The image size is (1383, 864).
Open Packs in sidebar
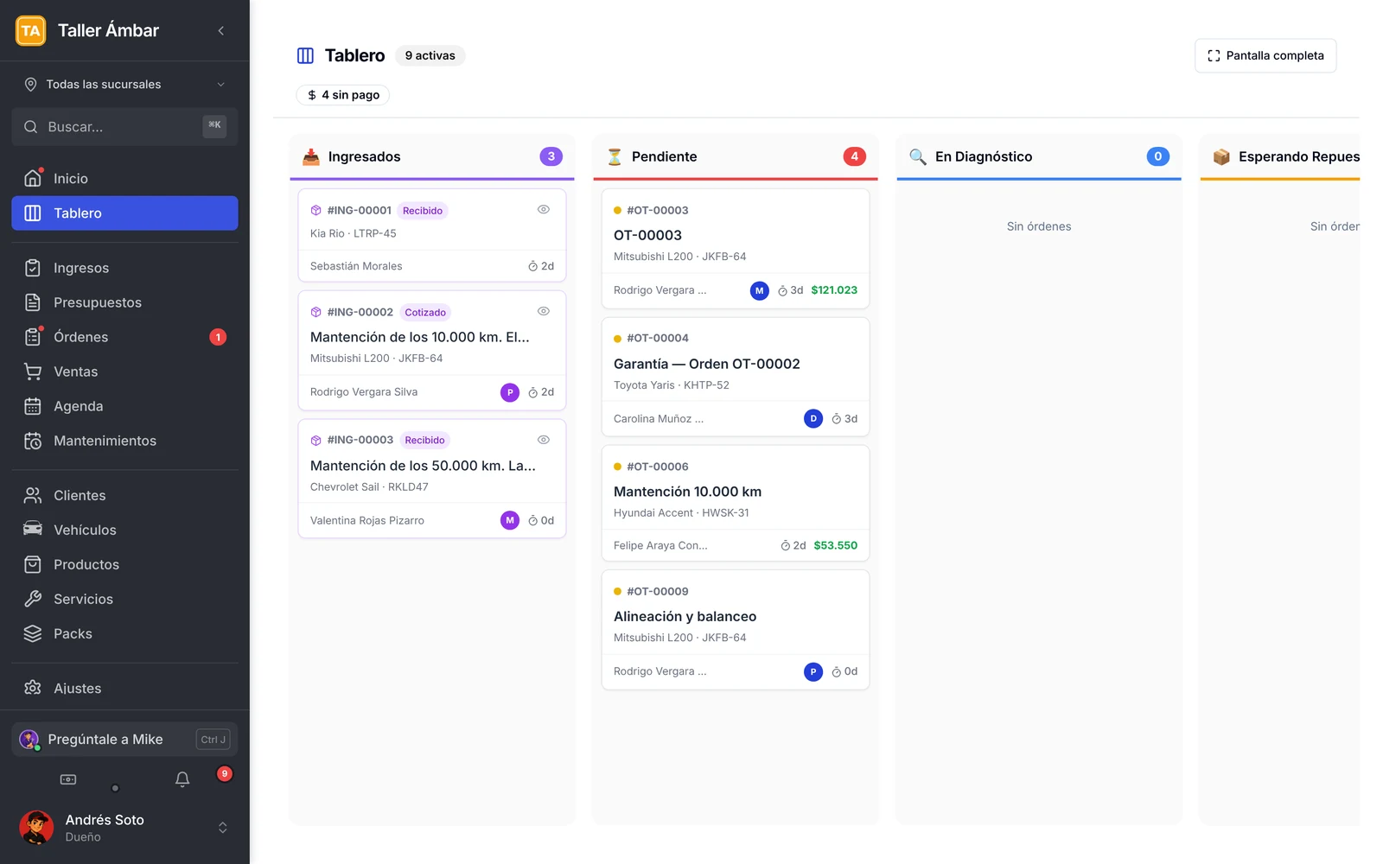pyautogui.click(x=124, y=634)
